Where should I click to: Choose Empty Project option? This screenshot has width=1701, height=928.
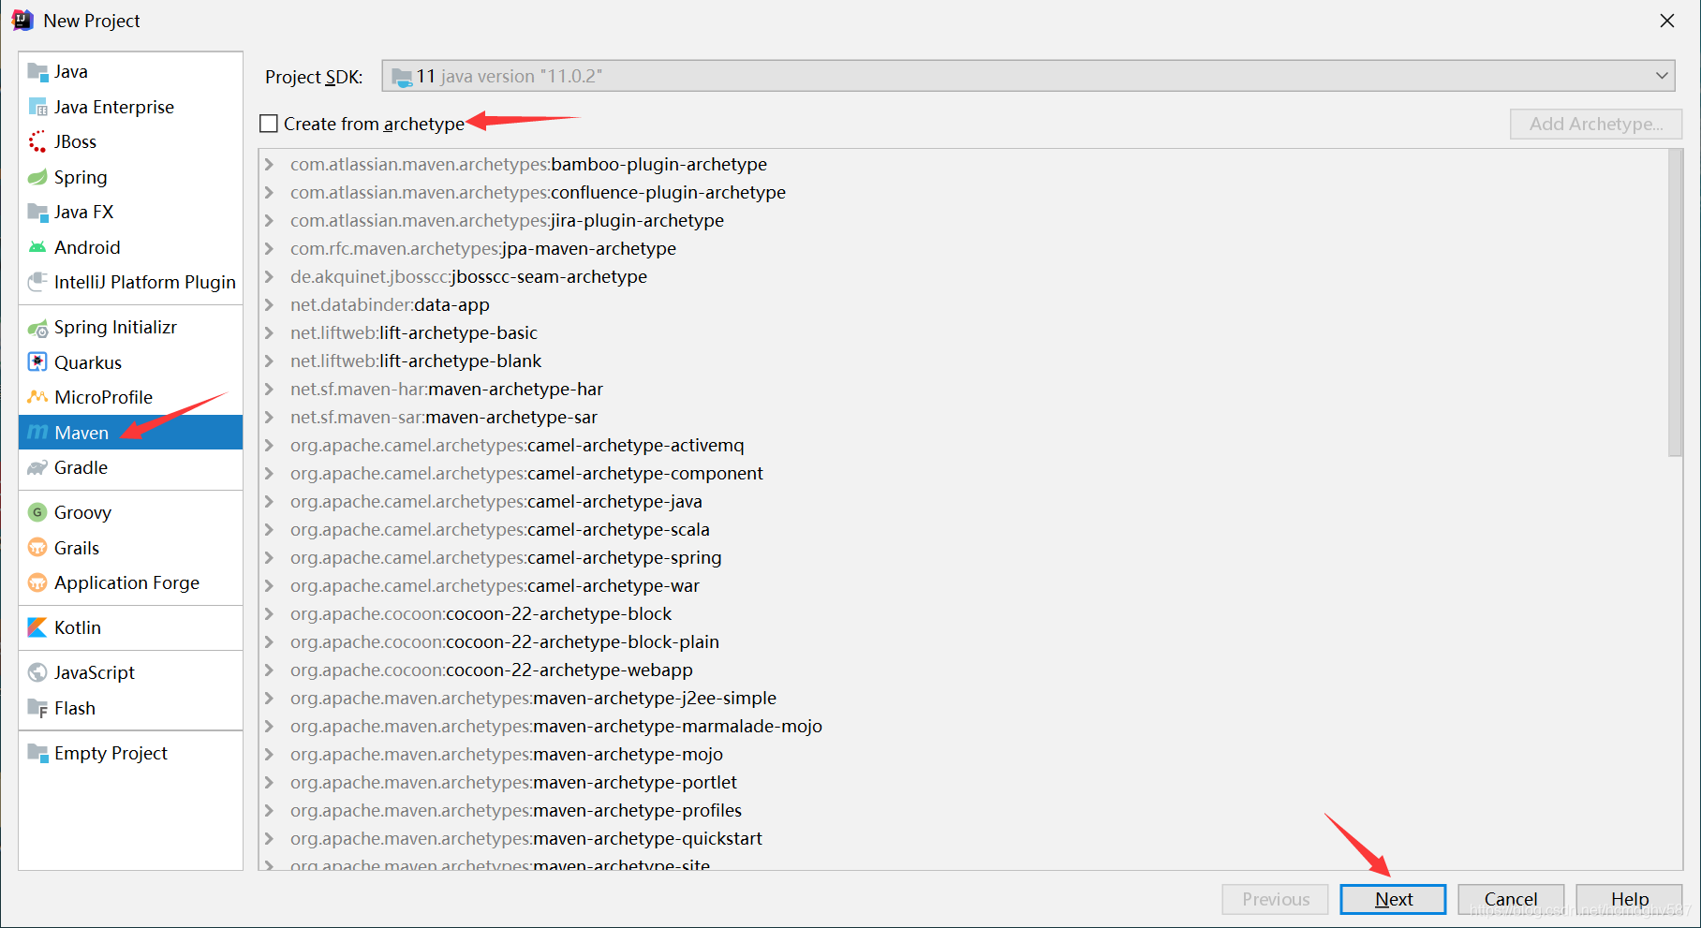pyautogui.click(x=130, y=753)
